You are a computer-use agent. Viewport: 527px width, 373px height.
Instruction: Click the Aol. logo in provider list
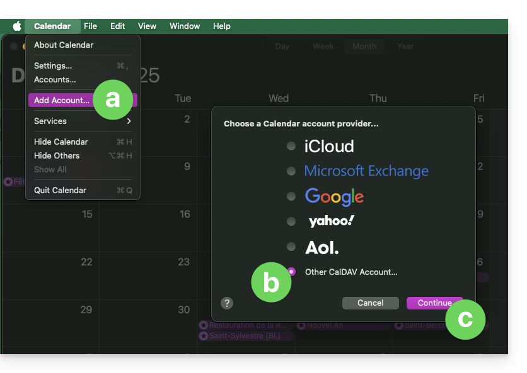click(321, 247)
